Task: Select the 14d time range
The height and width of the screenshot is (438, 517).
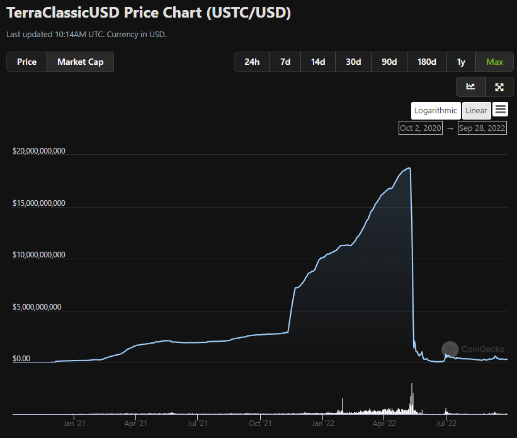Action: (x=318, y=62)
